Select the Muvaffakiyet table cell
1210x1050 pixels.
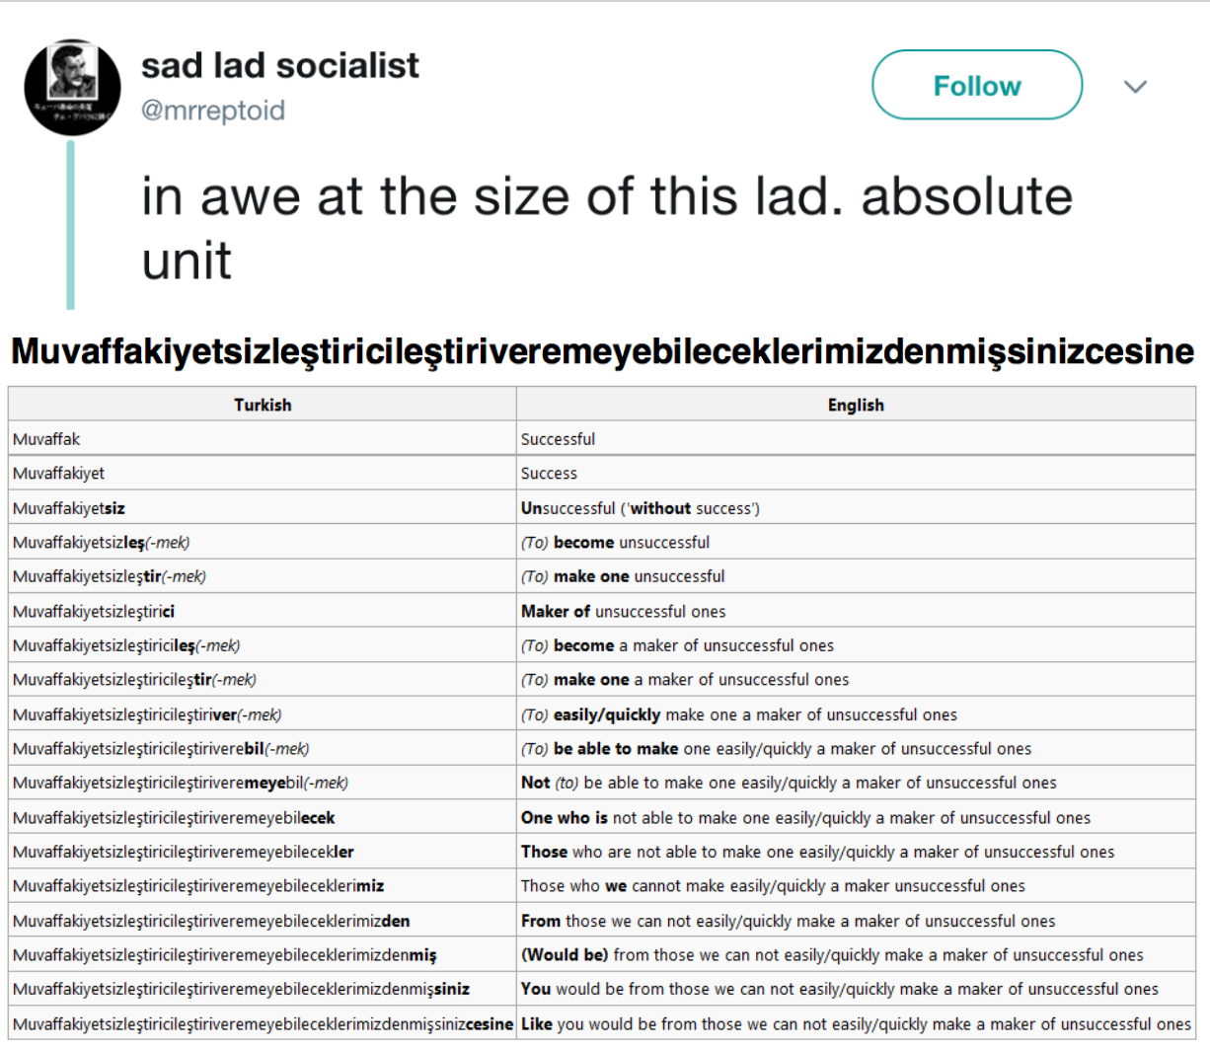(x=263, y=474)
